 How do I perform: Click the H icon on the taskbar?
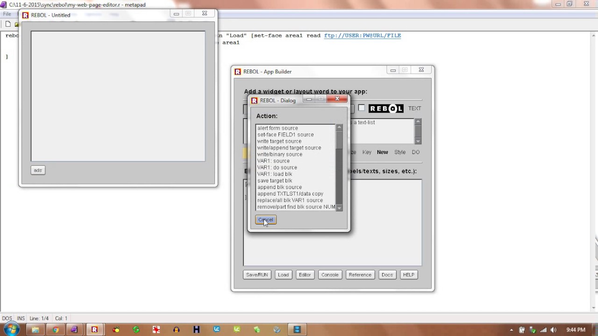tap(196, 329)
